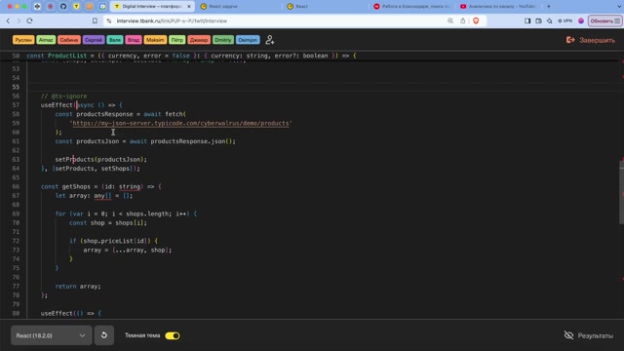This screenshot has width=624, height=351.
Task: Click the zoom magnifier icon in address bar
Action: pyautogui.click(x=450, y=20)
